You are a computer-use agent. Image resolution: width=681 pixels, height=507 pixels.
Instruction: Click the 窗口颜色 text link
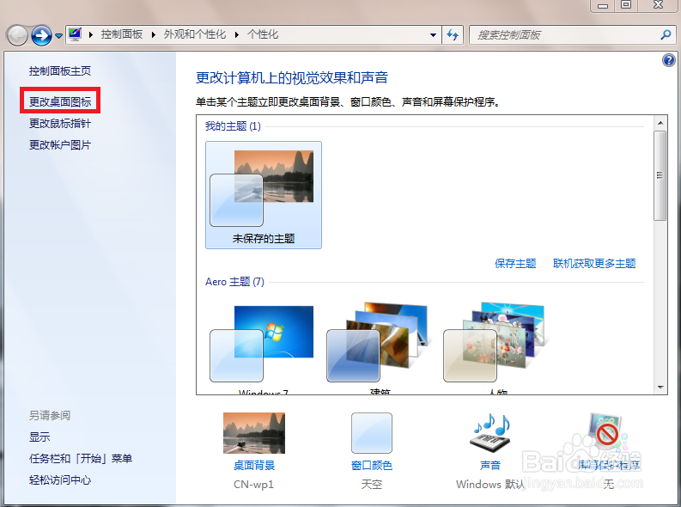[x=372, y=465]
